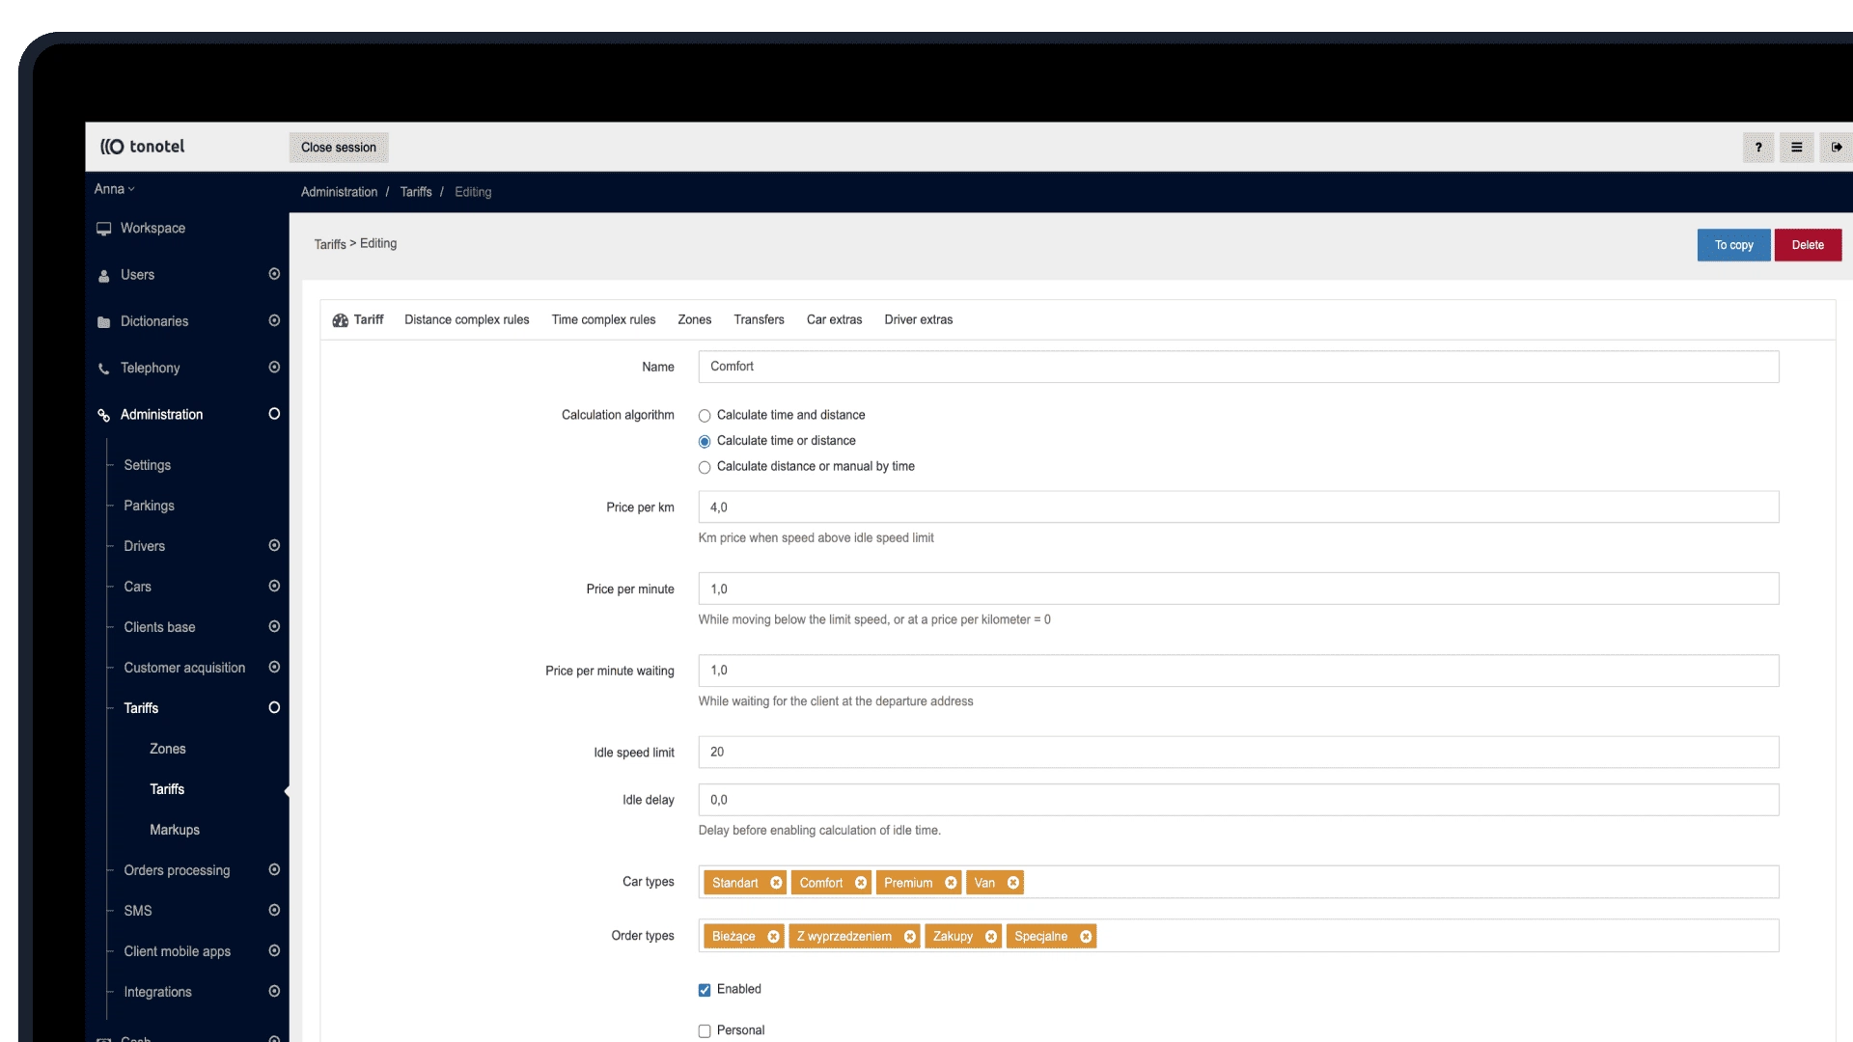Screen dimensions: 1853x1042
Task: Select Calculate distance or manual by time
Action: tap(705, 467)
